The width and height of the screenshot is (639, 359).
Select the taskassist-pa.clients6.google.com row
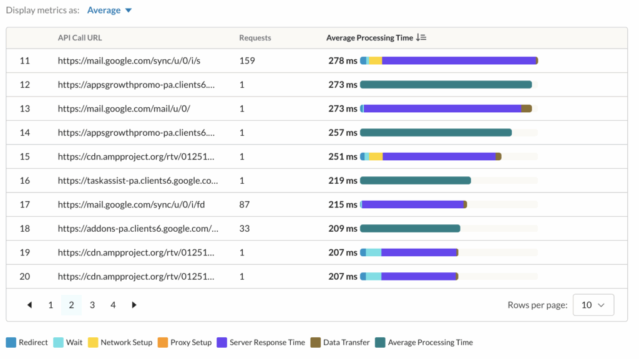[137, 181]
